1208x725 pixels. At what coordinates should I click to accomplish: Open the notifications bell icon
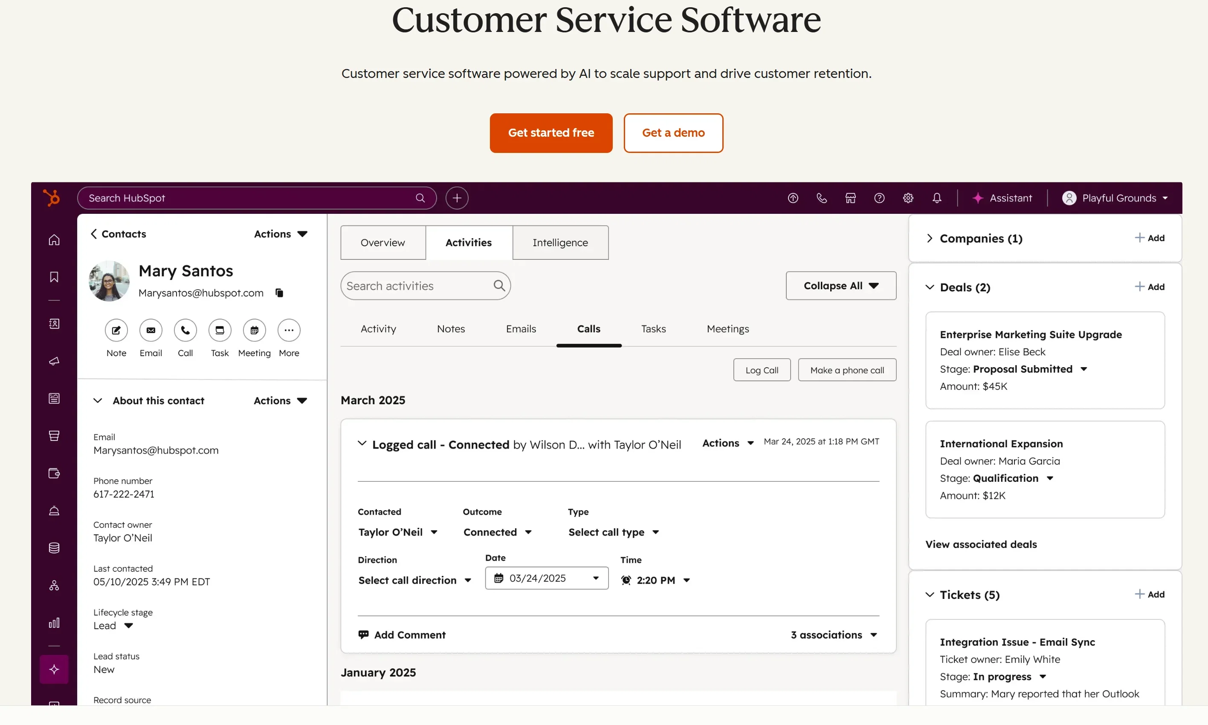936,198
